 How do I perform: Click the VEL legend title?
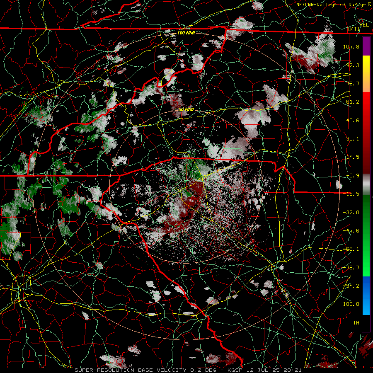[364, 24]
